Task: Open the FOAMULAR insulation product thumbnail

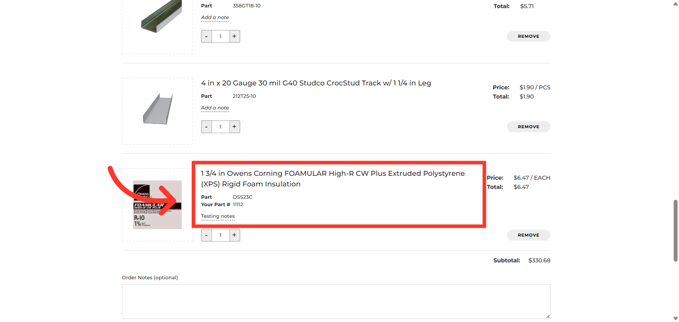Action: (x=157, y=205)
